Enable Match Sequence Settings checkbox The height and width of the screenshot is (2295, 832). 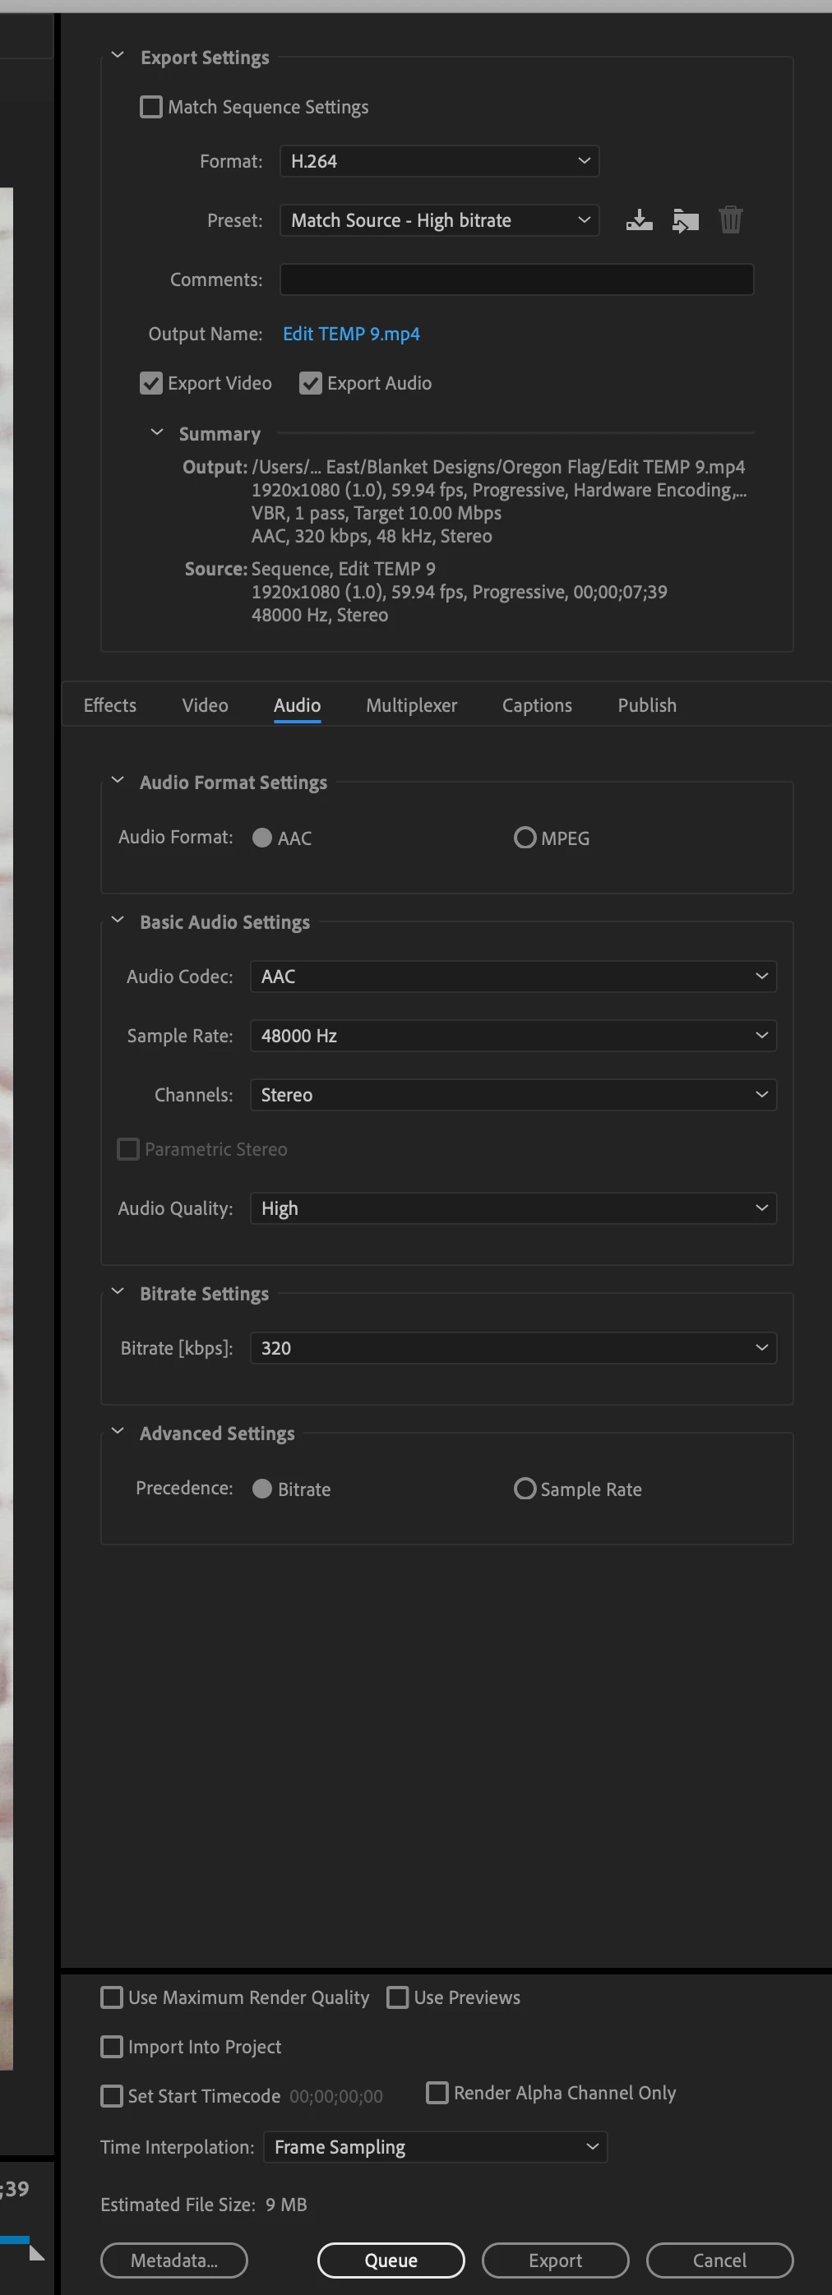(x=151, y=107)
